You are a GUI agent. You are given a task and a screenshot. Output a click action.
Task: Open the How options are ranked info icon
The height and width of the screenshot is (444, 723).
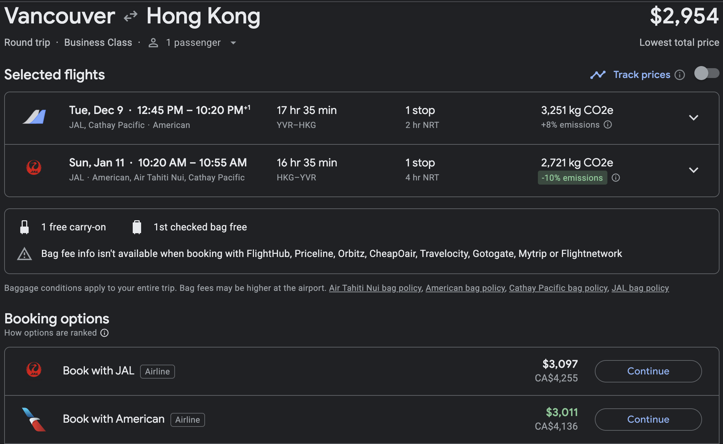point(104,333)
